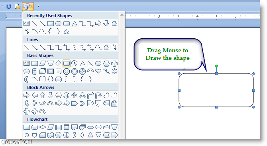Pick the Cube shape

point(43,71)
